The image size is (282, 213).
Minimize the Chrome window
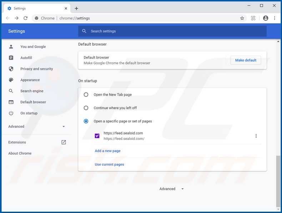[249, 6]
